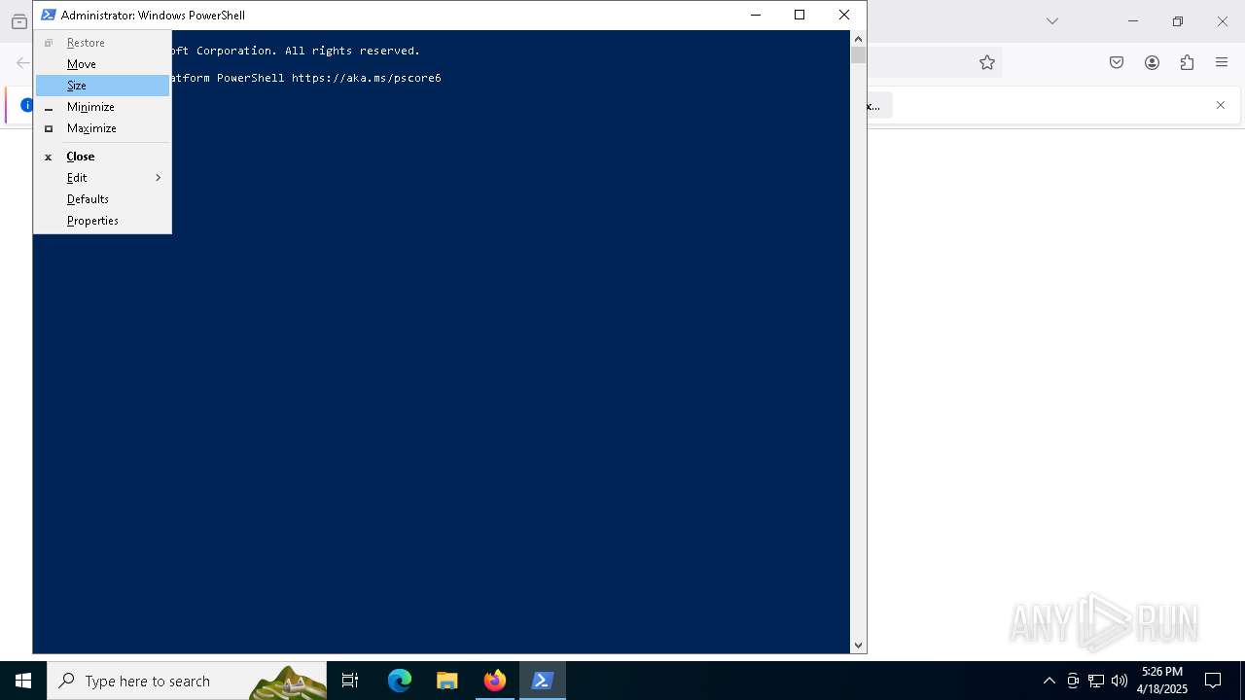
Task: Open the taskbar clock and date
Action: click(x=1162, y=681)
